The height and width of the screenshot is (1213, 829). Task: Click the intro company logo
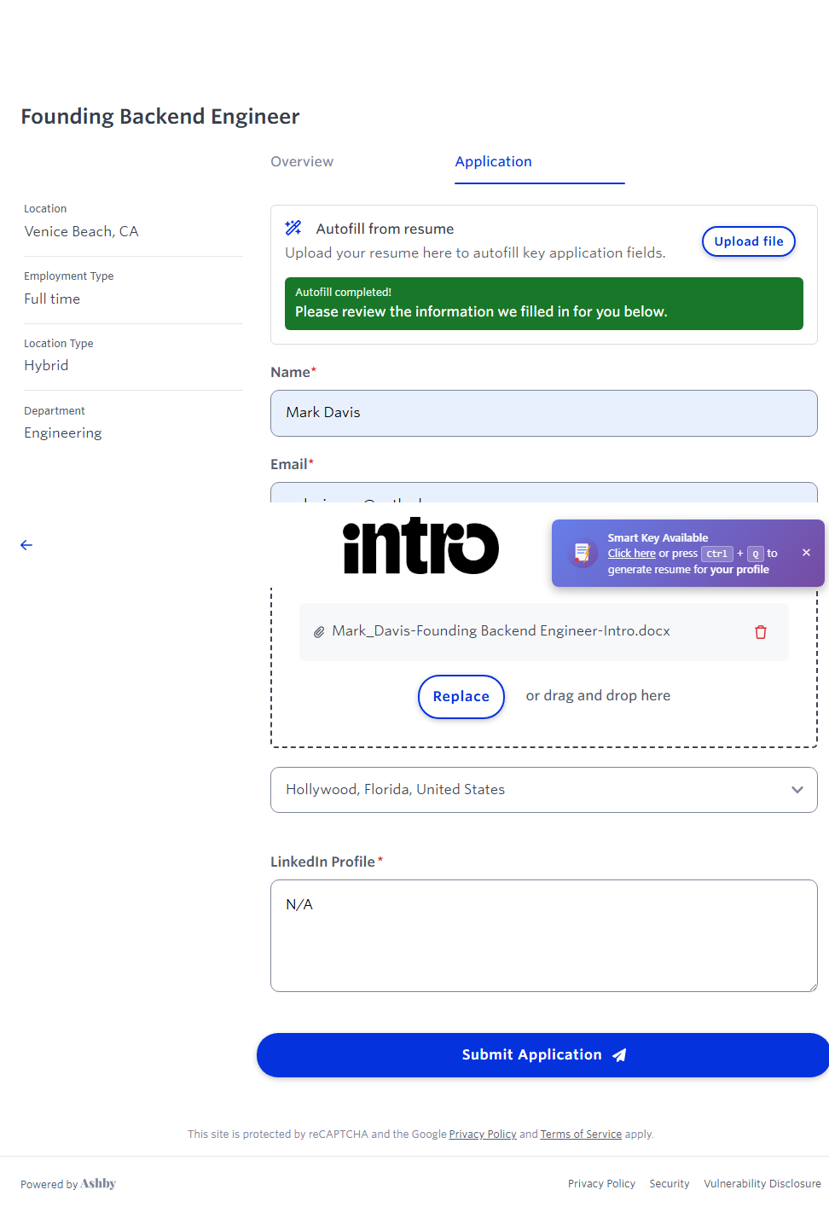(420, 546)
